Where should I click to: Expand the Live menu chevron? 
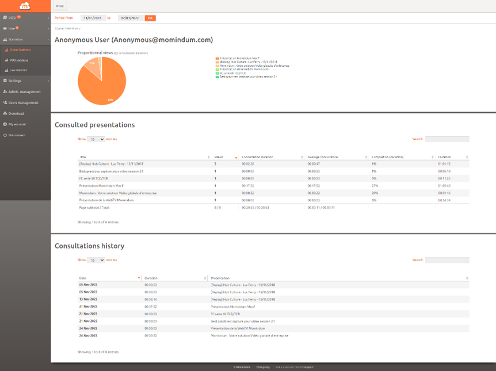(48, 29)
